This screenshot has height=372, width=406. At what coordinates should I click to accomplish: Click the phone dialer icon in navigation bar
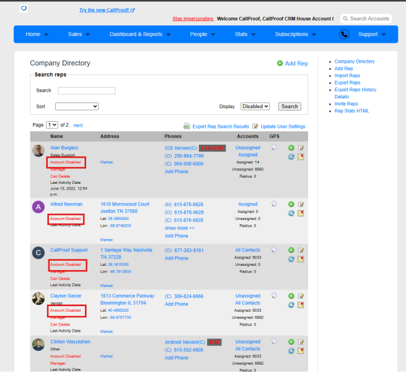click(x=344, y=34)
